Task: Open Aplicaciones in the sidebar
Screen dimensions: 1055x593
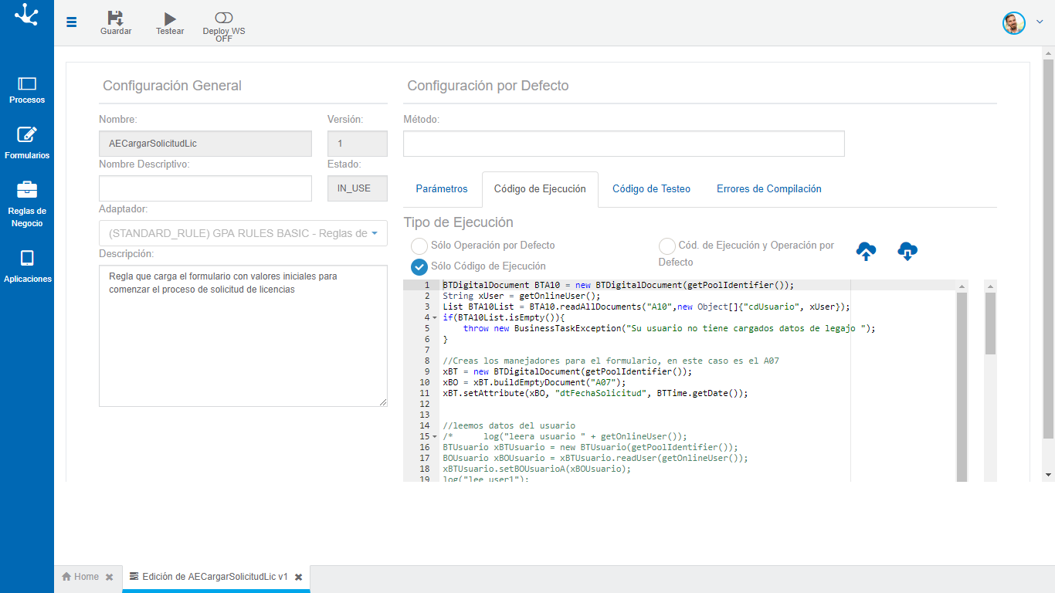Action: [27, 267]
